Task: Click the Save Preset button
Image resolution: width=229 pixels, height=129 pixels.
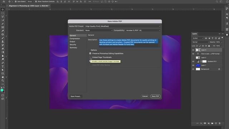Action: [76, 96]
